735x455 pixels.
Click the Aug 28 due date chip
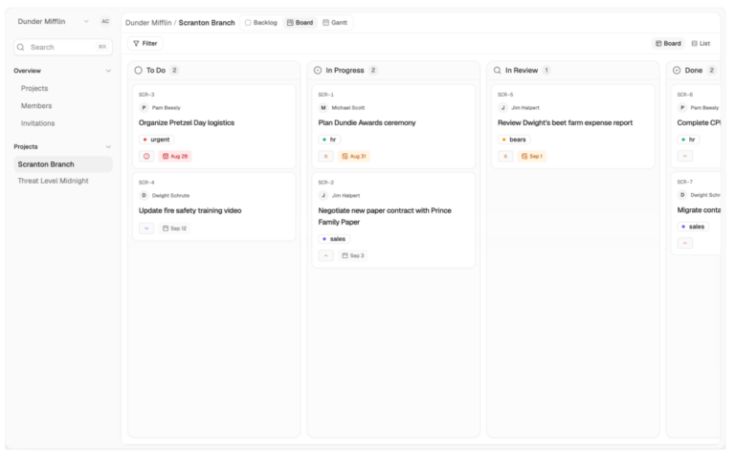tap(175, 157)
